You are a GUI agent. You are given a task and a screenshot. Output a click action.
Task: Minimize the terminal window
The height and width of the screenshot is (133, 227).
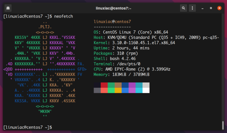pyautogui.click(x=202, y=8)
